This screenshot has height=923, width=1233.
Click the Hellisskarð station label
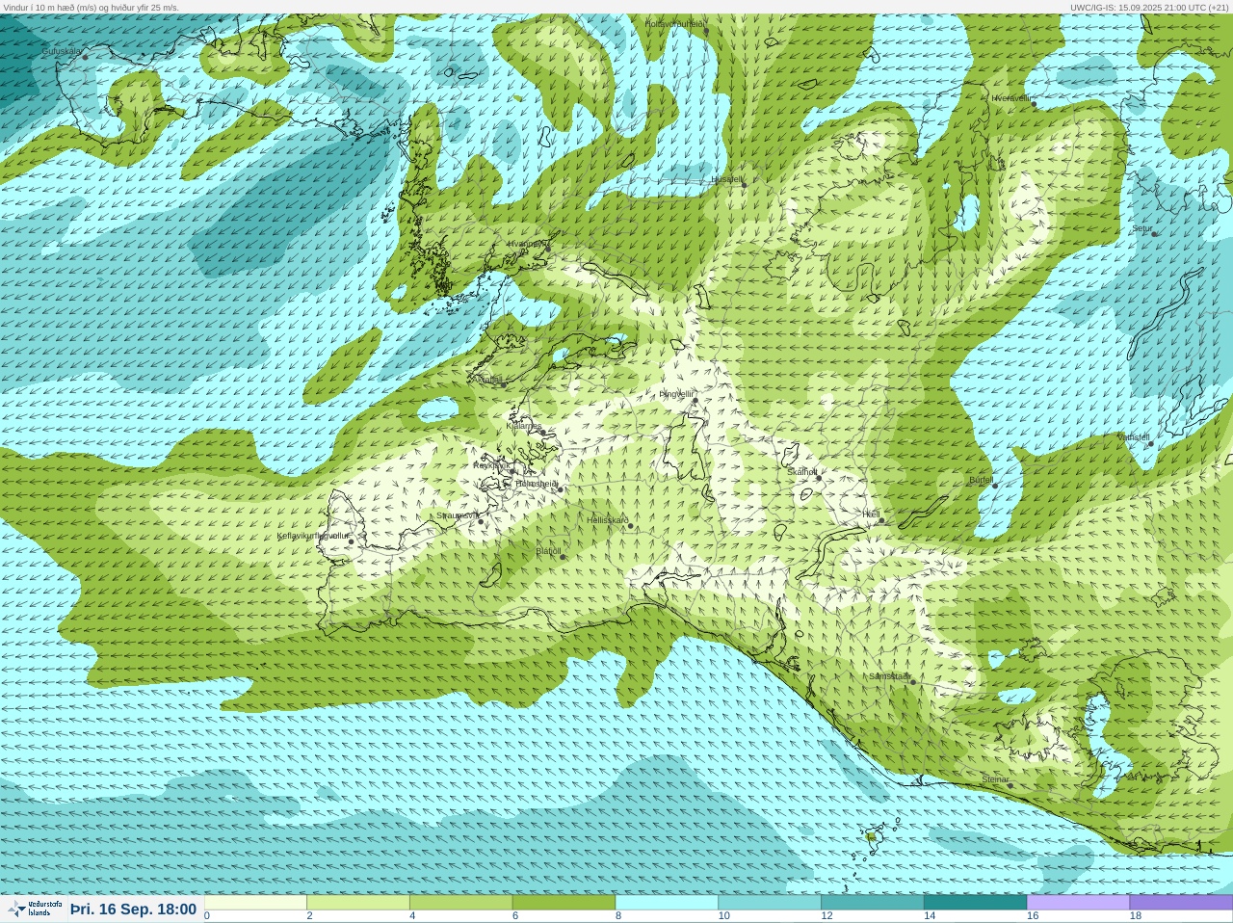pos(608,520)
